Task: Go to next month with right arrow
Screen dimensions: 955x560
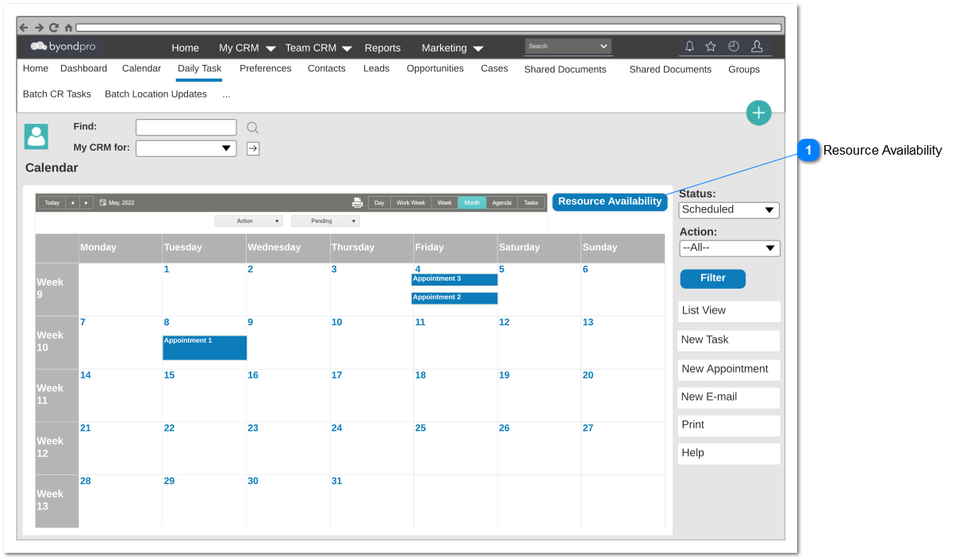Action: pos(86,203)
